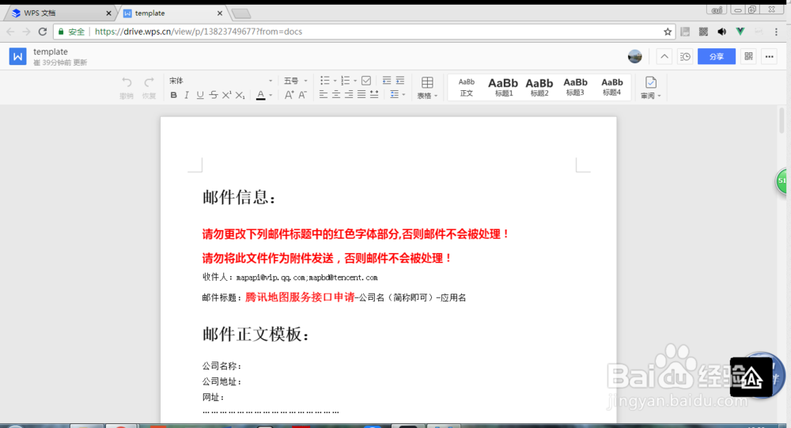Click the speaker extension icon

[722, 32]
